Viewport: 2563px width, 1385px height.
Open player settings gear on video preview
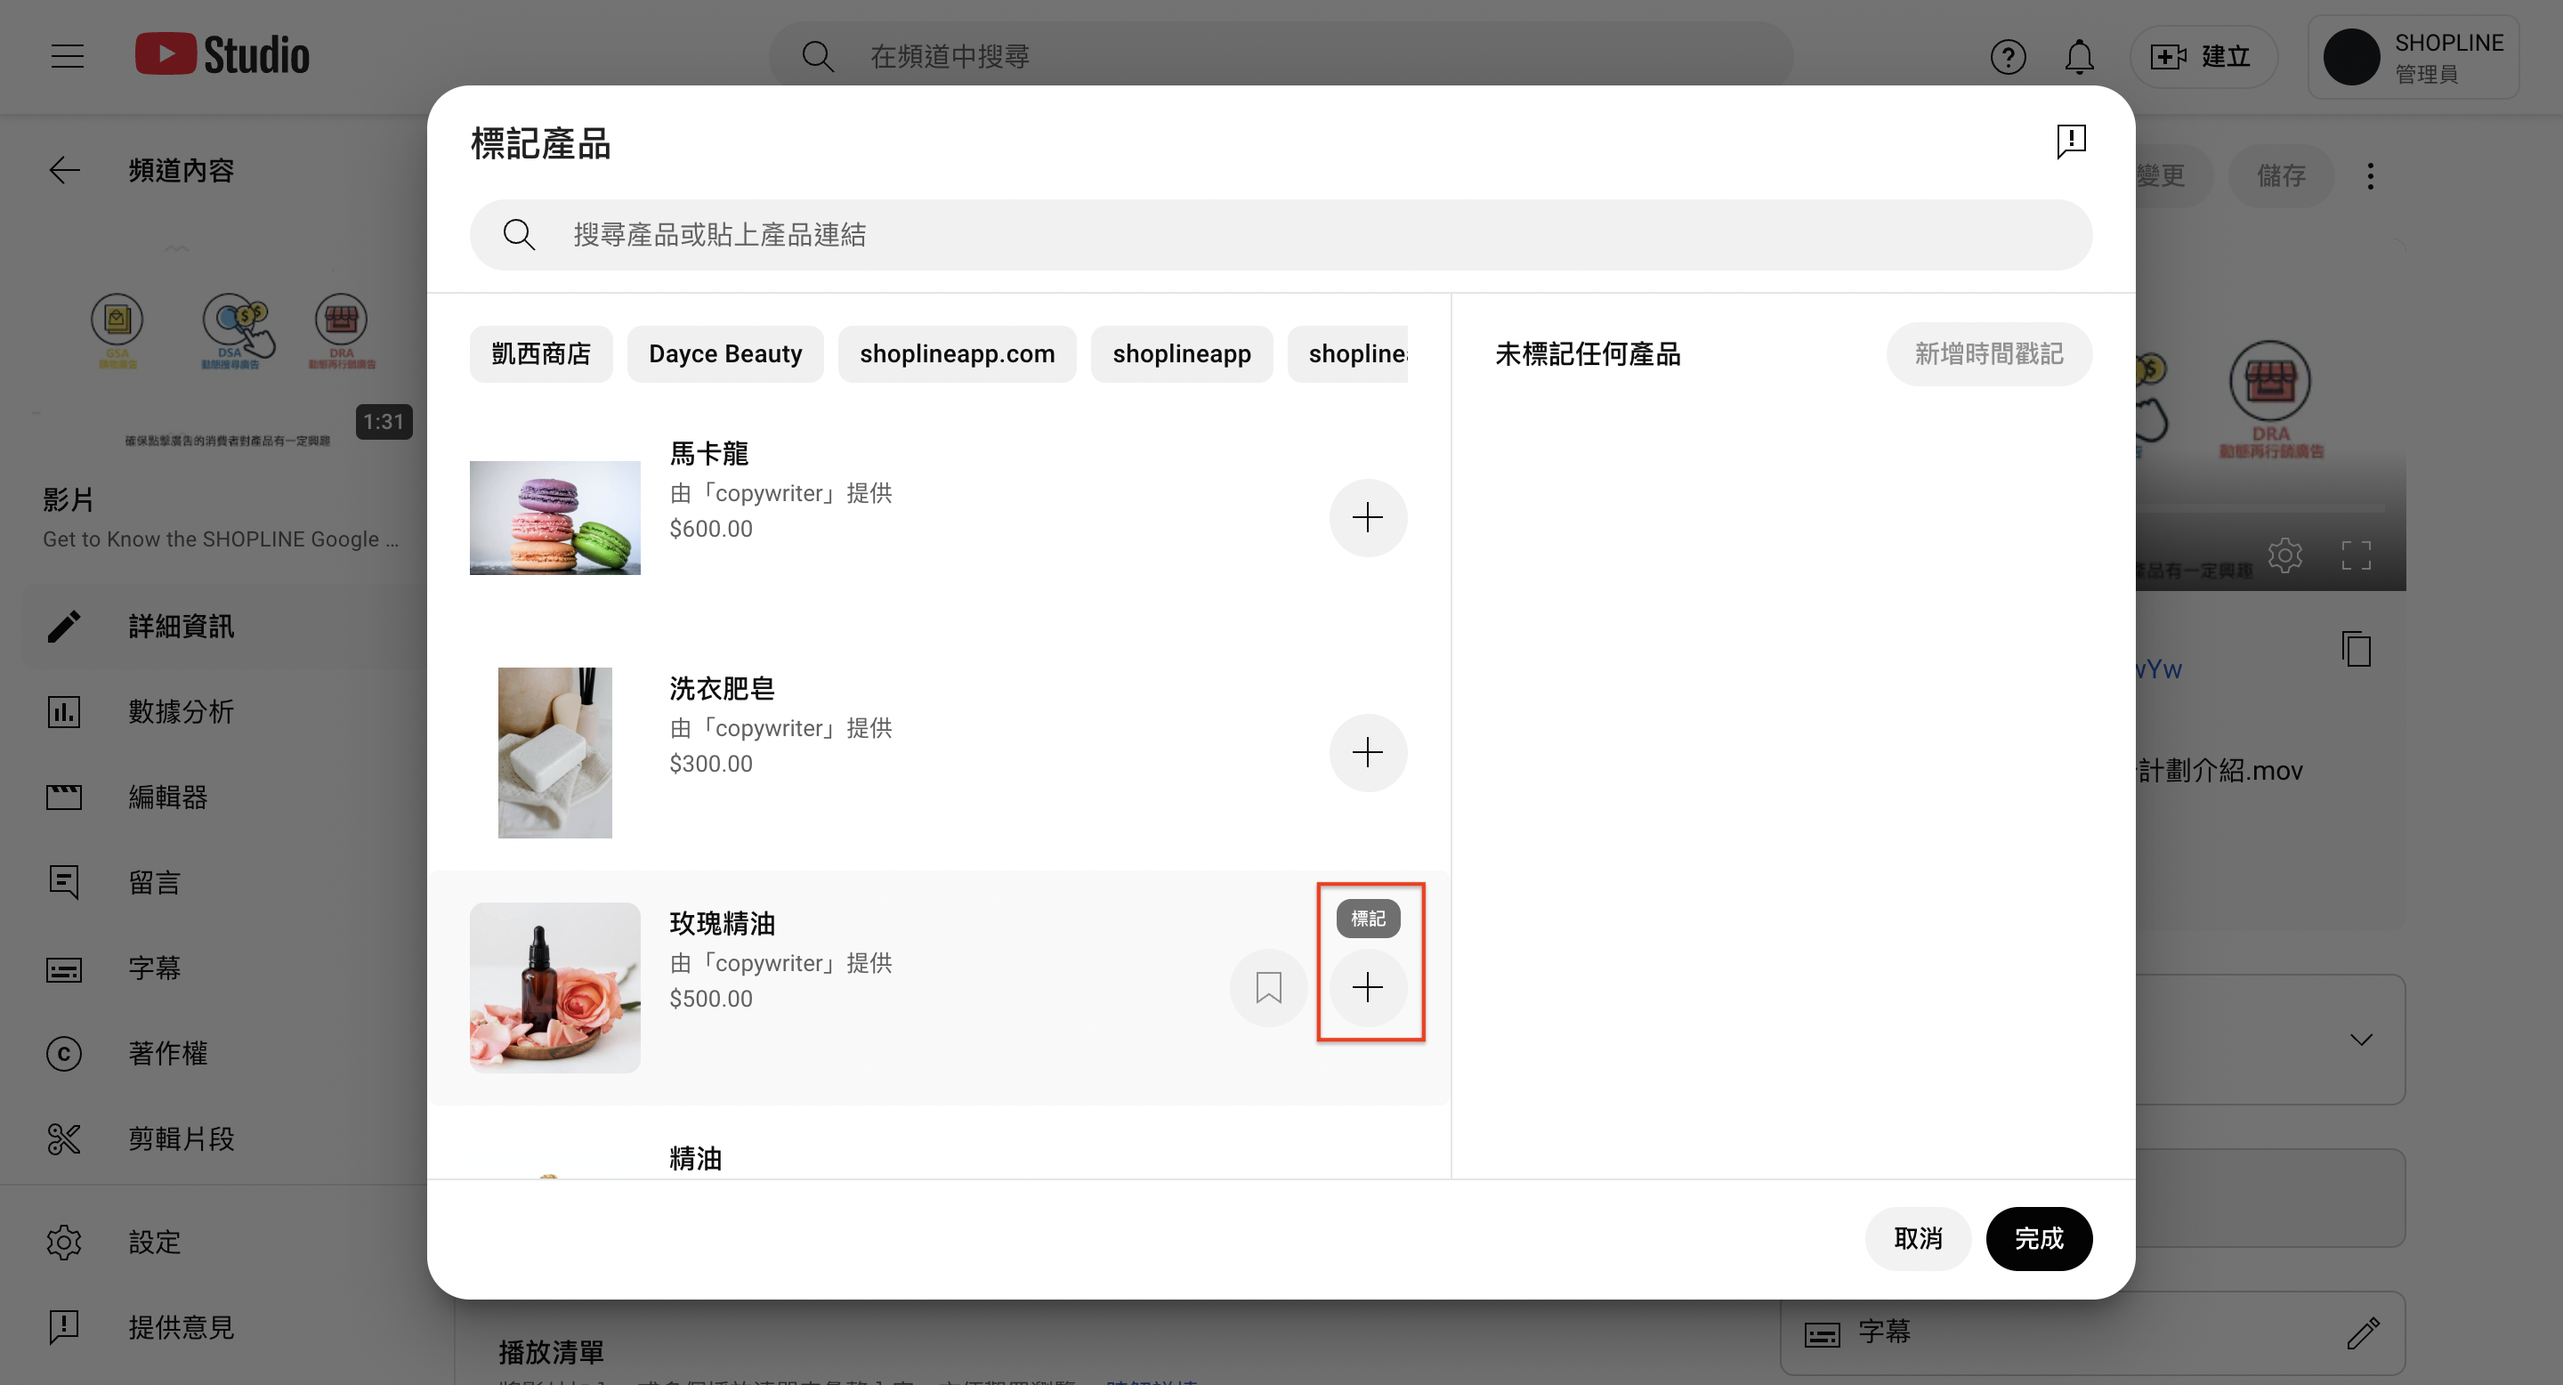(x=2285, y=555)
